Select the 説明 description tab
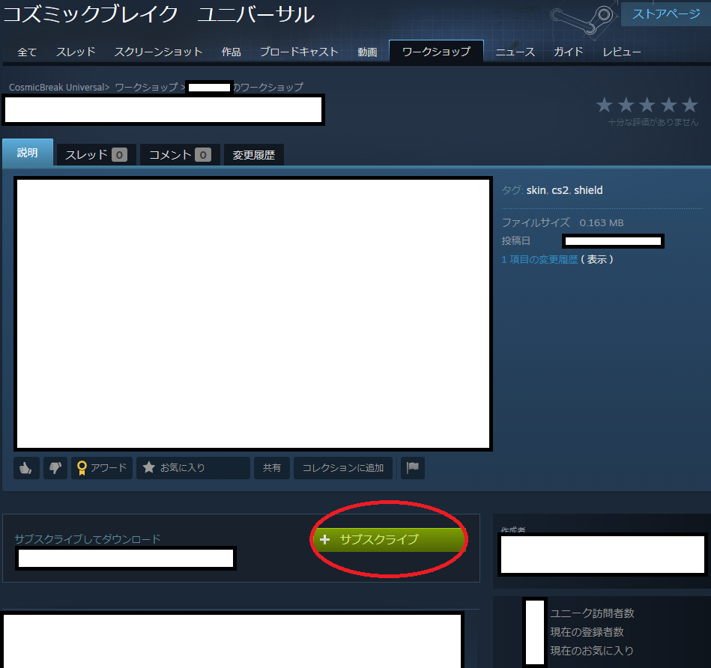 pos(28,153)
